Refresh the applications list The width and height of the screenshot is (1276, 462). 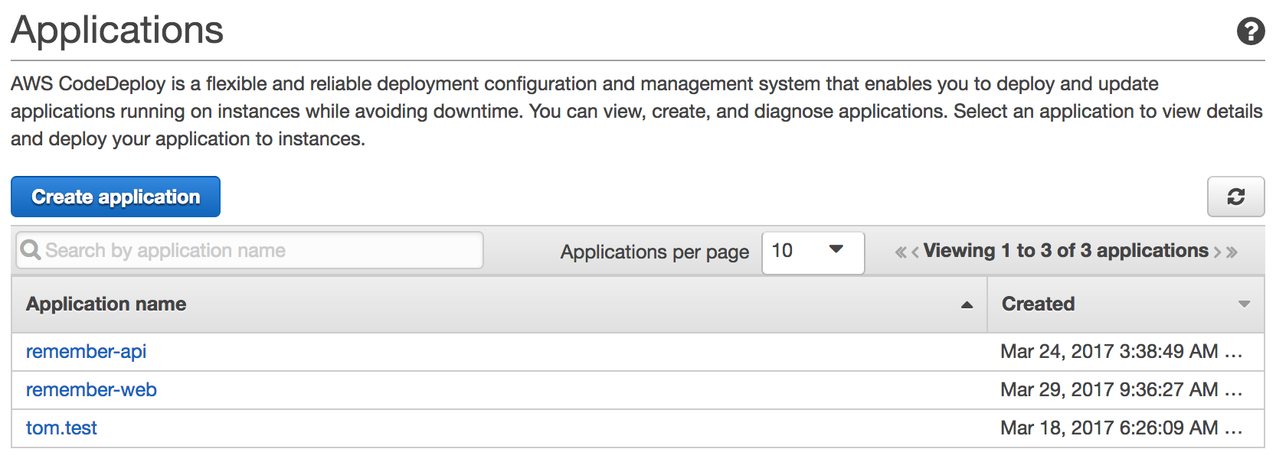click(1235, 197)
